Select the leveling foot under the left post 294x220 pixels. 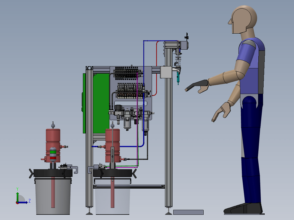click(90, 211)
